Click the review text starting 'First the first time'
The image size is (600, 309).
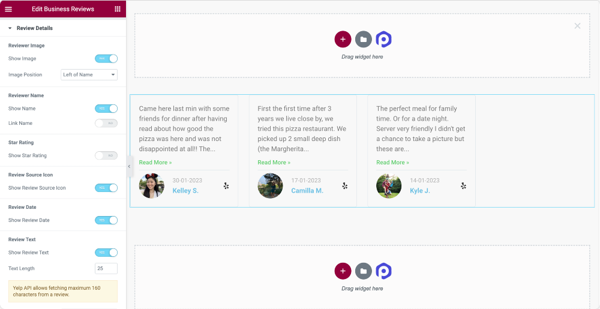tap(302, 129)
